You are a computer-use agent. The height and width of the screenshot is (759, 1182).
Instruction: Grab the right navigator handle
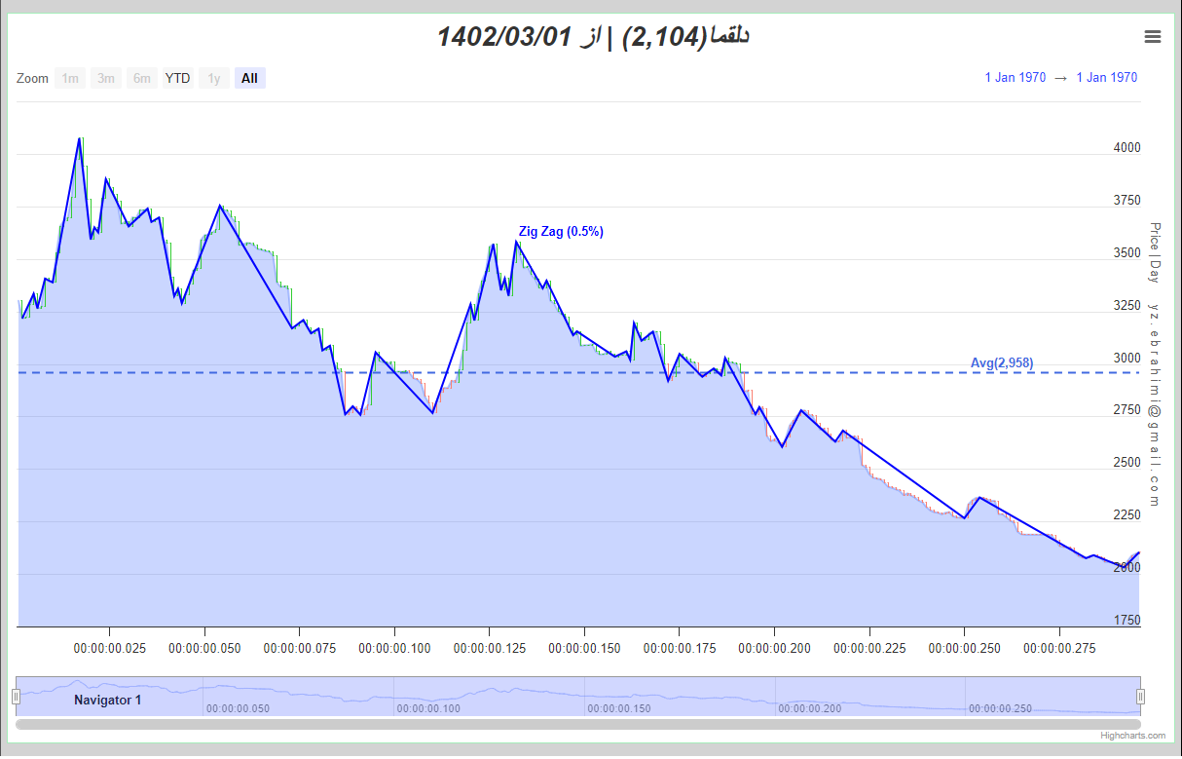1141,697
